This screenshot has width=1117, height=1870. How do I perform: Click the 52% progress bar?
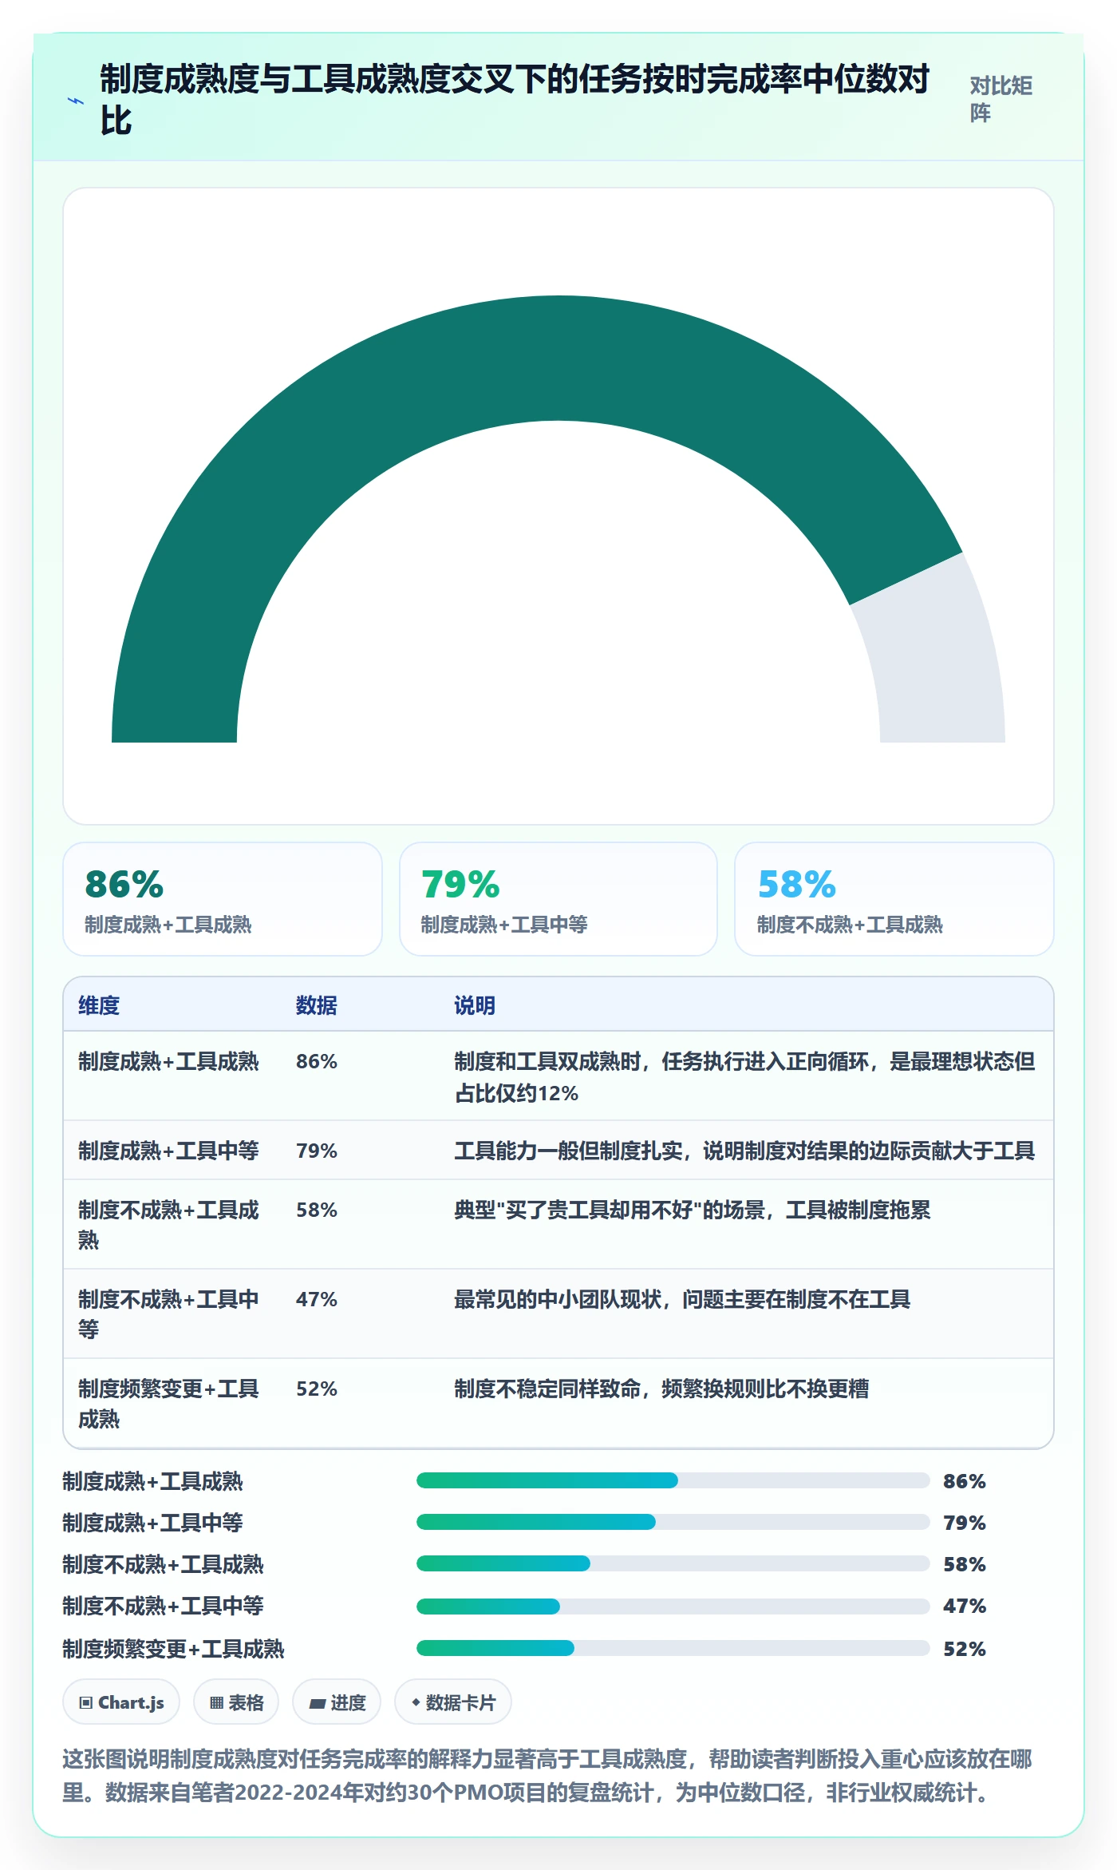[x=673, y=1648]
